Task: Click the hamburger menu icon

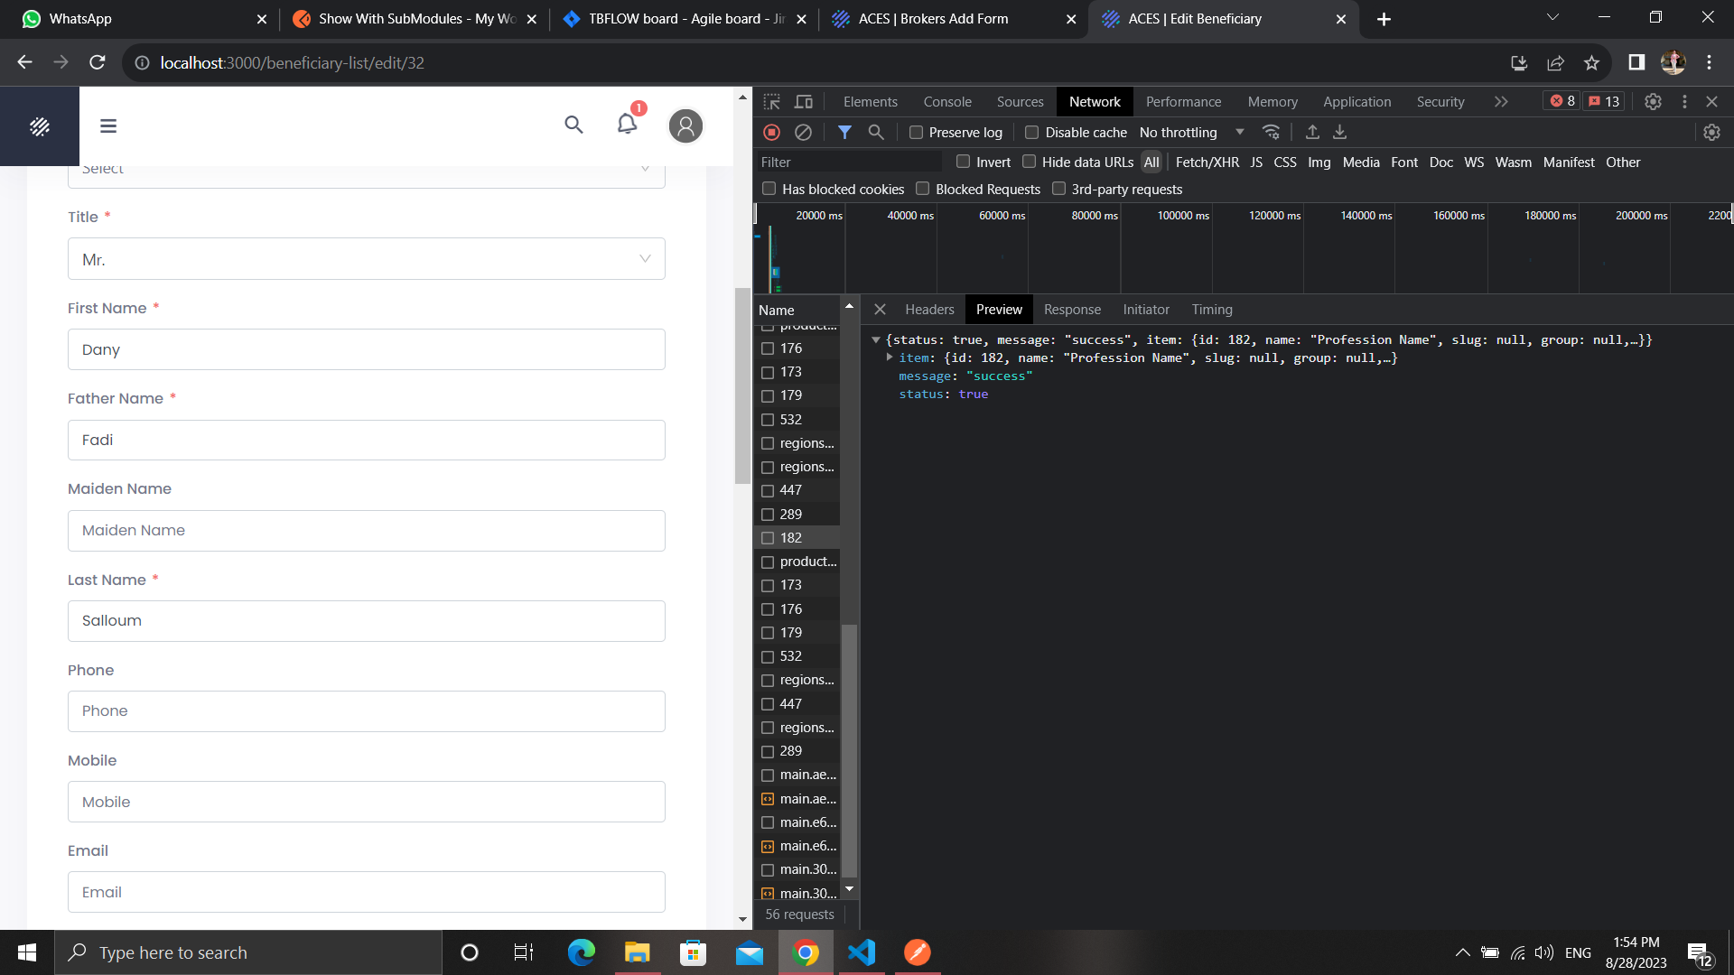Action: (108, 126)
